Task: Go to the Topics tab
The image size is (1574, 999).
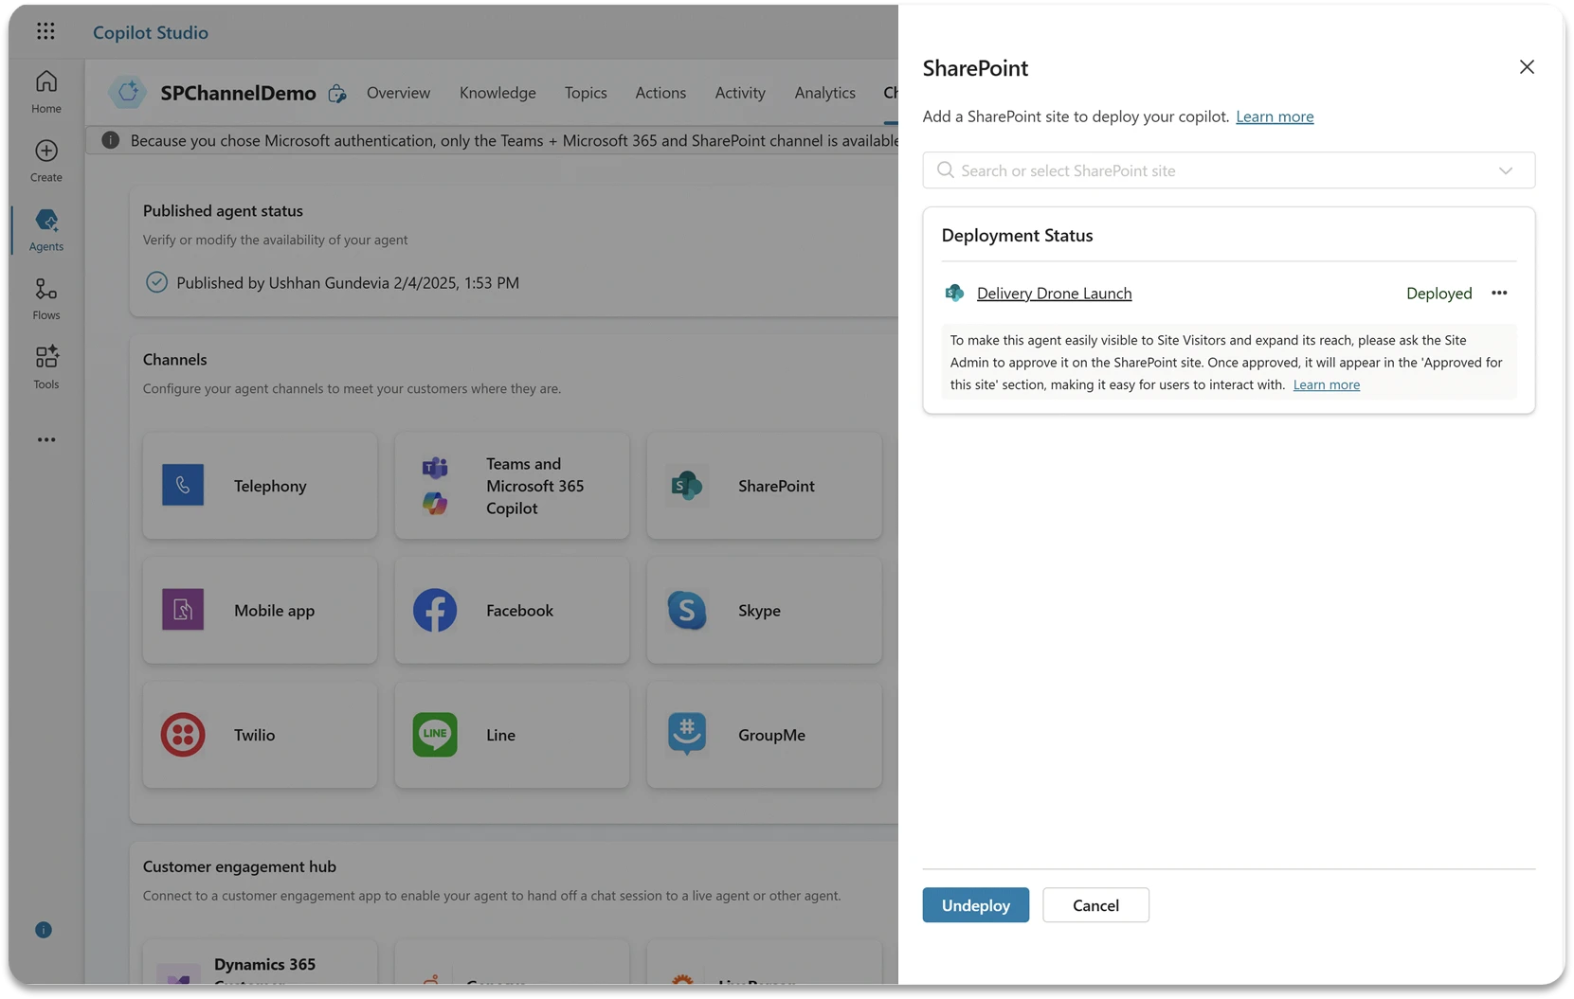Action: [585, 93]
